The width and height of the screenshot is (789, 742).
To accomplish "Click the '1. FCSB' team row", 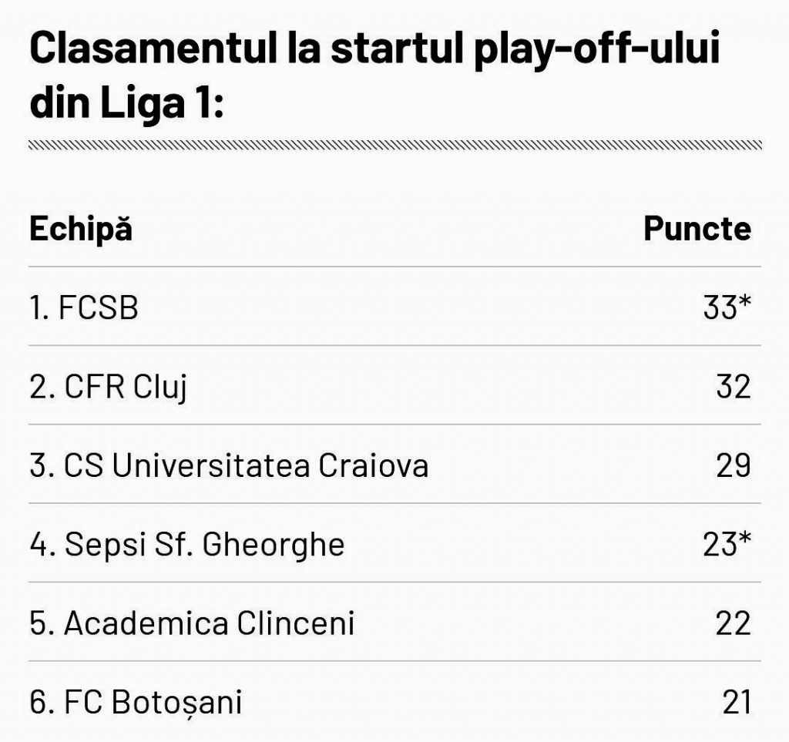I will (85, 308).
